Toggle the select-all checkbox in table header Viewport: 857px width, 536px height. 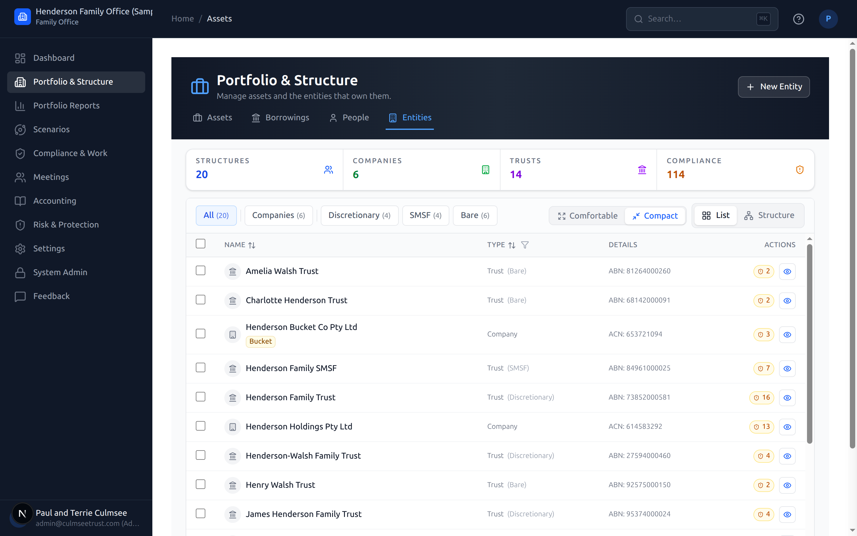(201, 244)
